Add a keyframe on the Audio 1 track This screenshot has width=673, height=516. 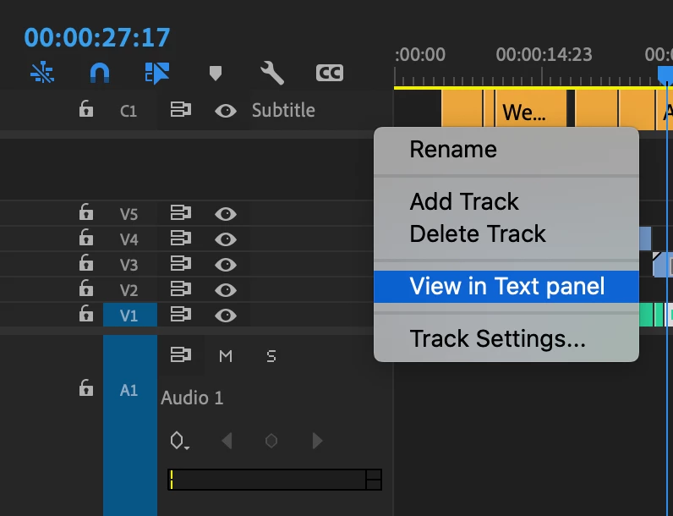coord(271,441)
